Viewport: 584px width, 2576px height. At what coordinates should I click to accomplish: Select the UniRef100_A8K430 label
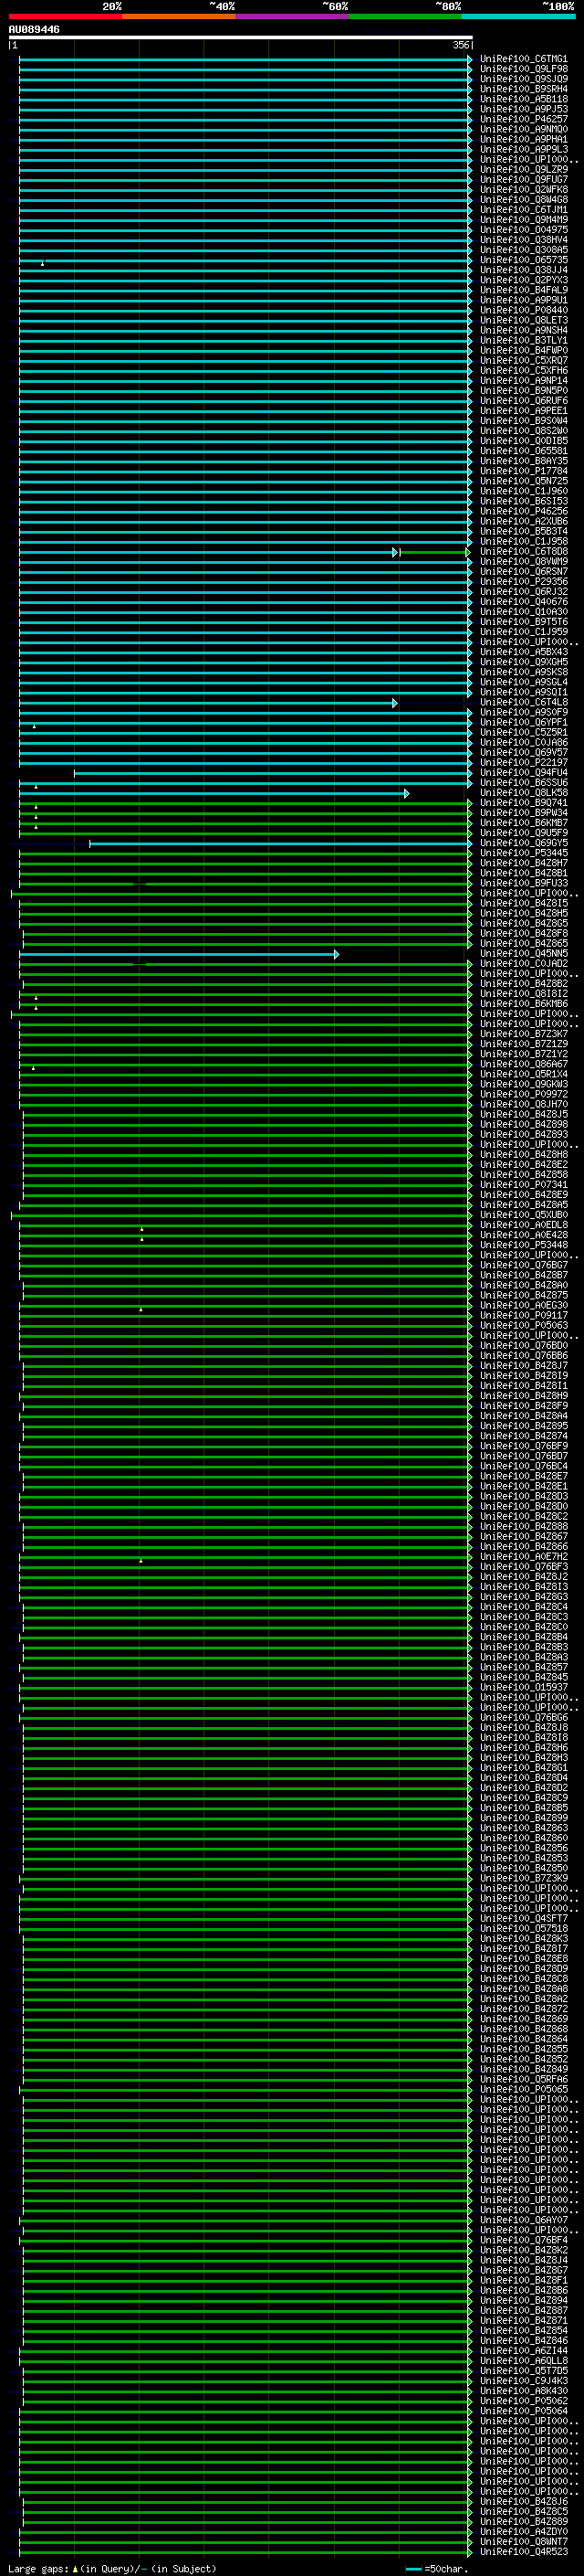tap(524, 2392)
